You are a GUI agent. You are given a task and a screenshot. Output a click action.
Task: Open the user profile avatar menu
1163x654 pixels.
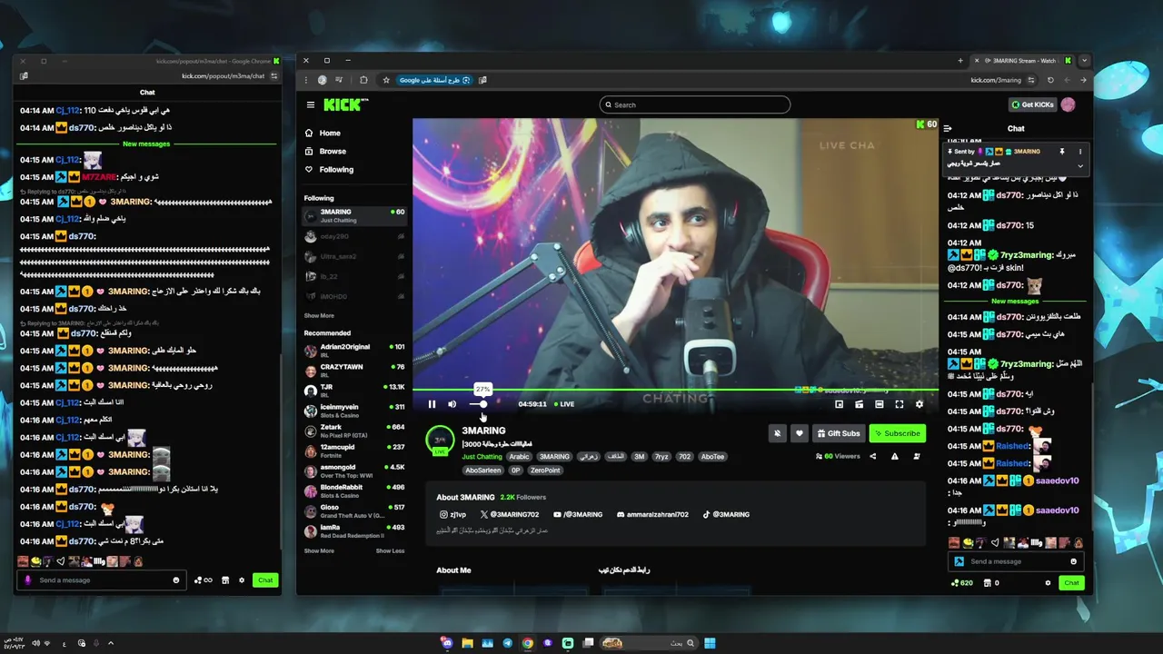1069,104
